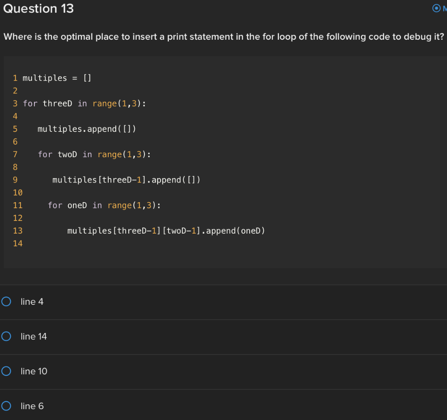Select the "line 14" radio button
This screenshot has height=420, width=447.
click(6, 337)
